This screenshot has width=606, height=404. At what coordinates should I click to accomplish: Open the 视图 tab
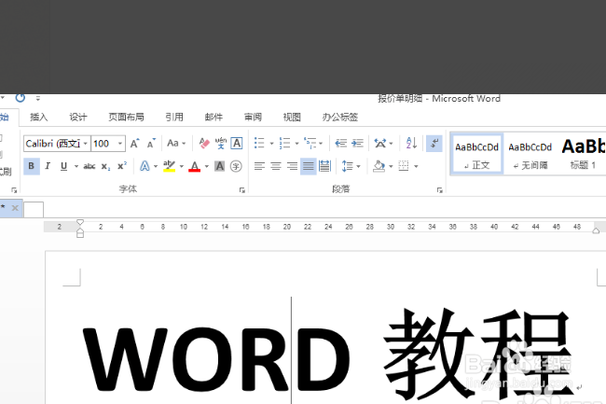[x=292, y=118]
